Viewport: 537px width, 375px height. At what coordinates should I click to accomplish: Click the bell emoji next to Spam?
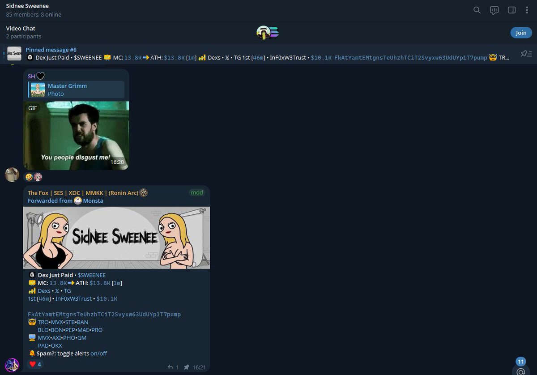click(x=32, y=354)
